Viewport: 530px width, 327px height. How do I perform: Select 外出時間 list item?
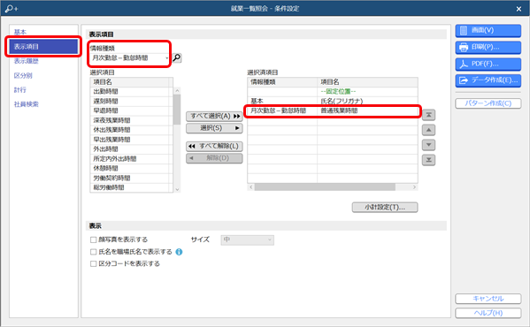click(x=131, y=149)
